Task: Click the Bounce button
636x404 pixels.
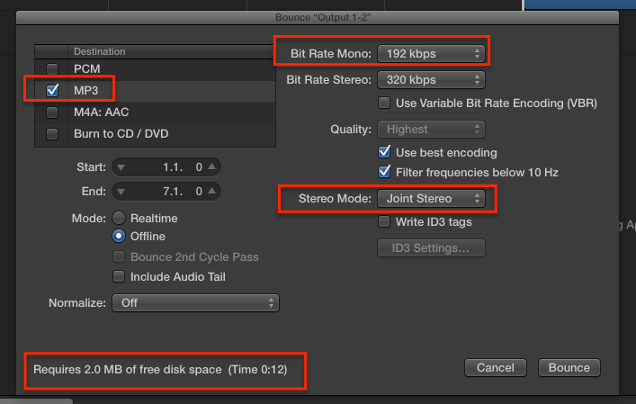Action: [569, 367]
